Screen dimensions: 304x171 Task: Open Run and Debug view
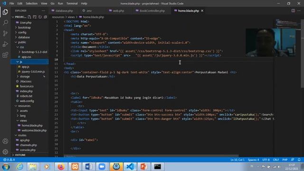(x=5, y=44)
